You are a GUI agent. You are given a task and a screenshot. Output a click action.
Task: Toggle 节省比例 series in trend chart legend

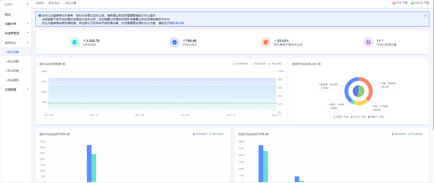pos(274,63)
